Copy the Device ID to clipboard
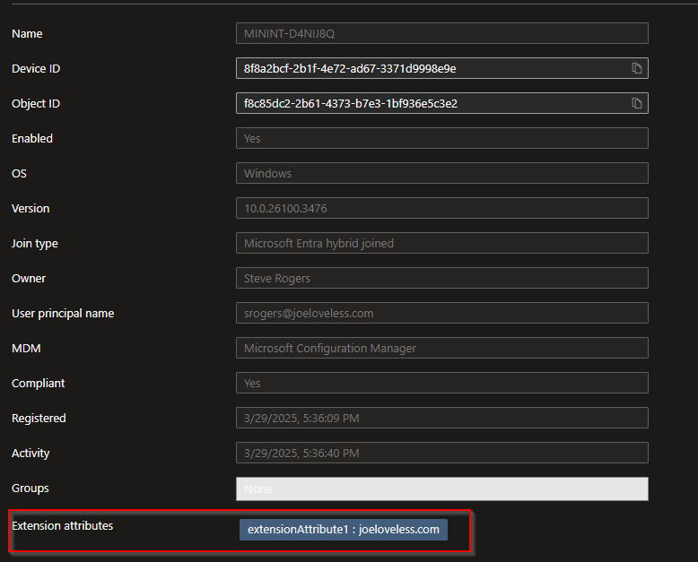The width and height of the screenshot is (698, 562). pos(636,68)
